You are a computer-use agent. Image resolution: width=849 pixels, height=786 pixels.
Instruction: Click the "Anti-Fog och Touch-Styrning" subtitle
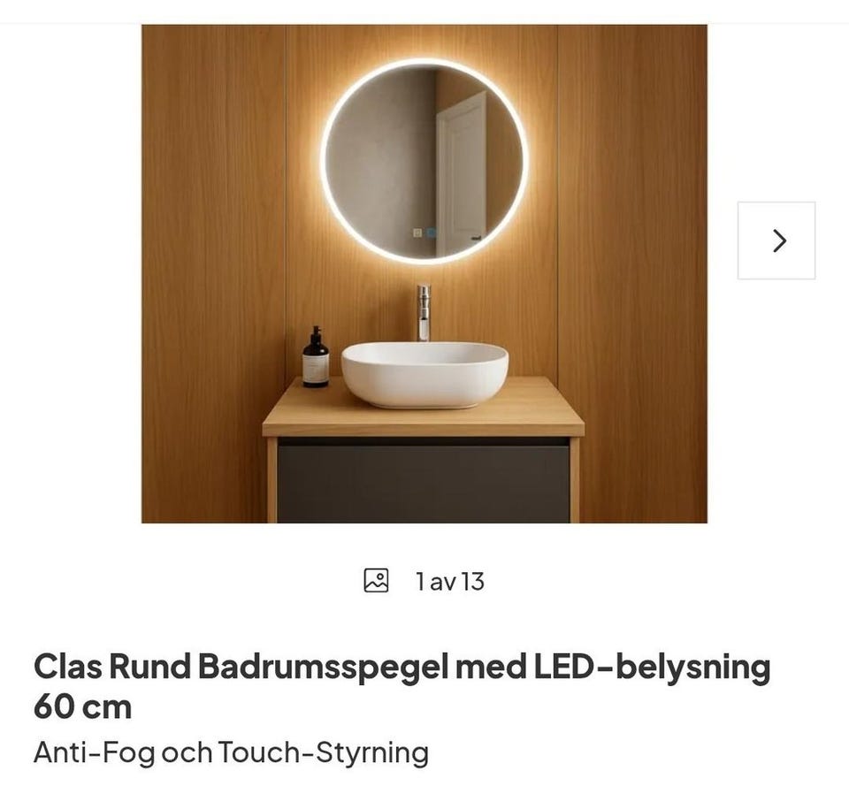(x=231, y=752)
